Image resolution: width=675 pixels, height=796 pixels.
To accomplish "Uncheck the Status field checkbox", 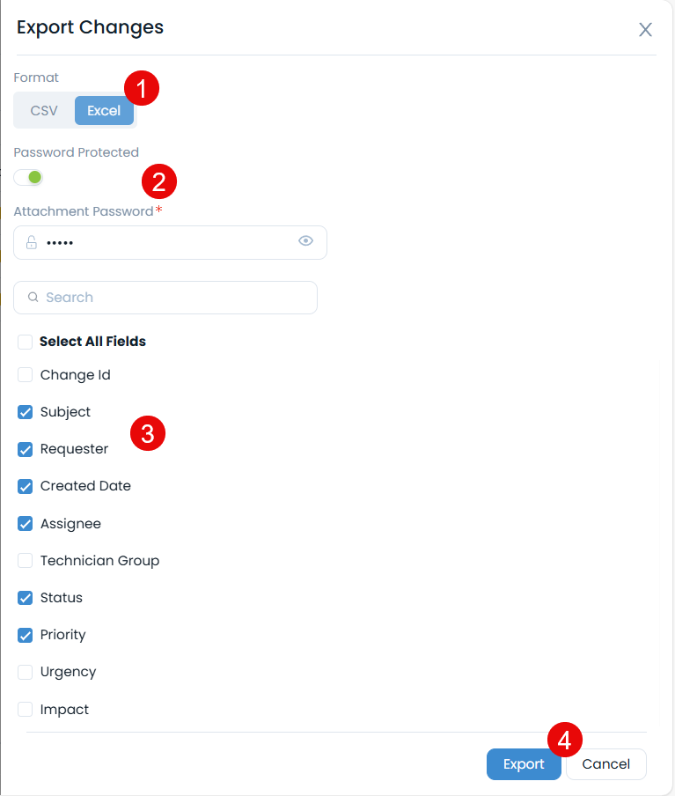I will point(26,598).
